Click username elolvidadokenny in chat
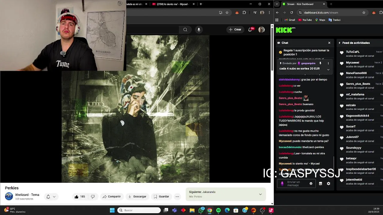Viewport: 383px width, 215px height. (x=289, y=80)
